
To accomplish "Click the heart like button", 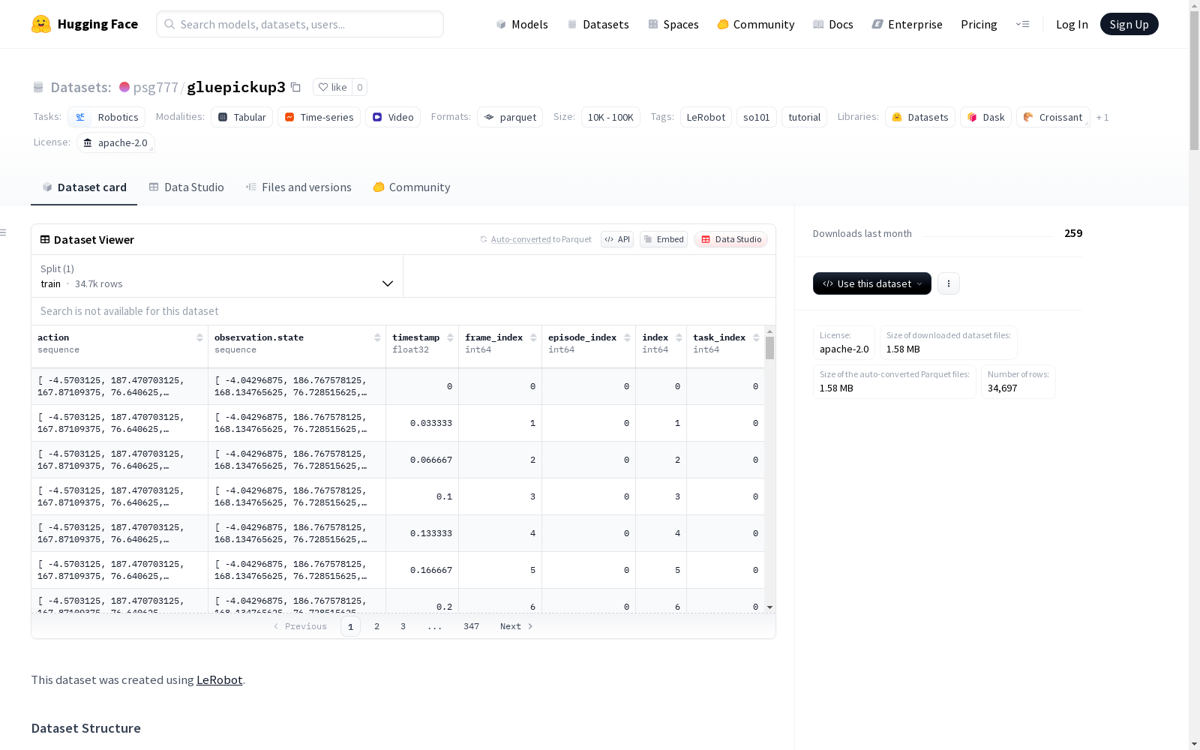I will pyautogui.click(x=332, y=87).
